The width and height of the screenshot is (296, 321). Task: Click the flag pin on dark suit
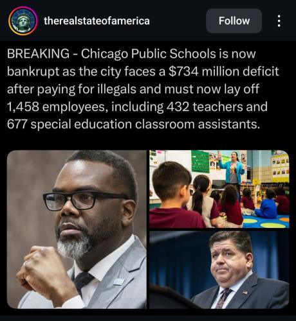pyautogui.click(x=245, y=292)
